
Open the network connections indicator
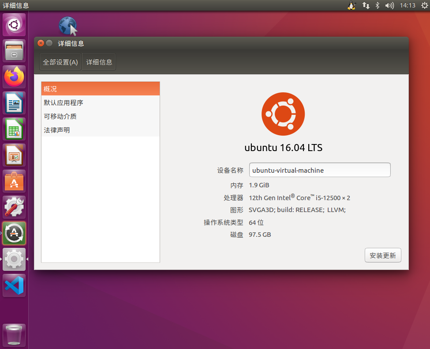click(366, 5)
